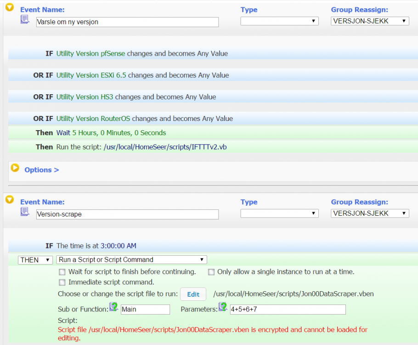Open the 'Run a Script or Script Command' dropdown
Image resolution: width=418 pixels, height=345 pixels.
pyautogui.click(x=132, y=260)
